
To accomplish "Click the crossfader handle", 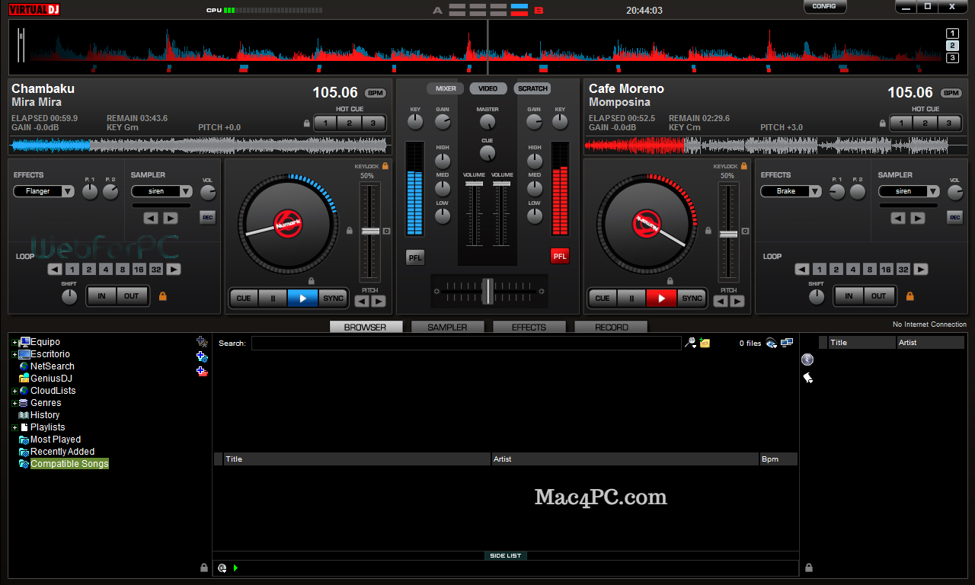I will (487, 291).
